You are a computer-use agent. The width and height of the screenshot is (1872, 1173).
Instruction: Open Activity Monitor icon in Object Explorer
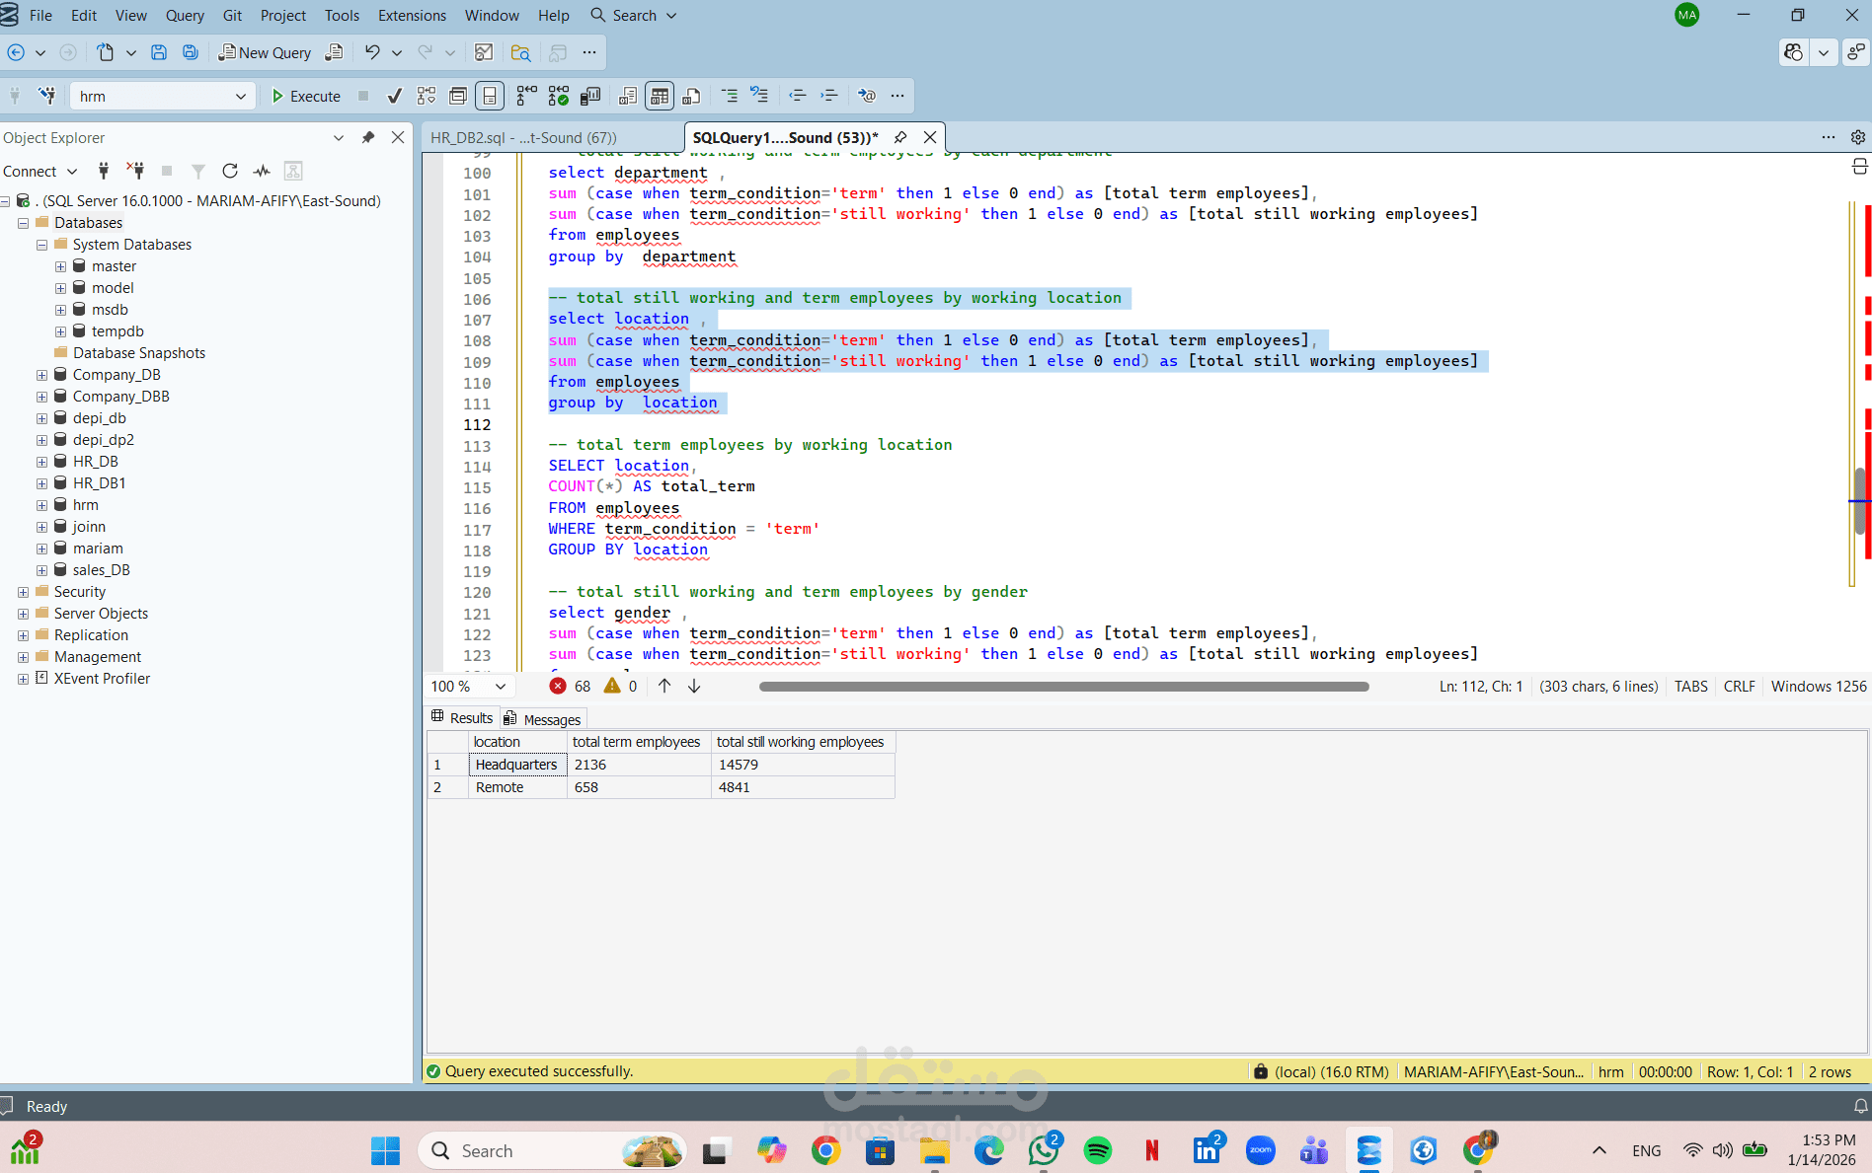(262, 171)
